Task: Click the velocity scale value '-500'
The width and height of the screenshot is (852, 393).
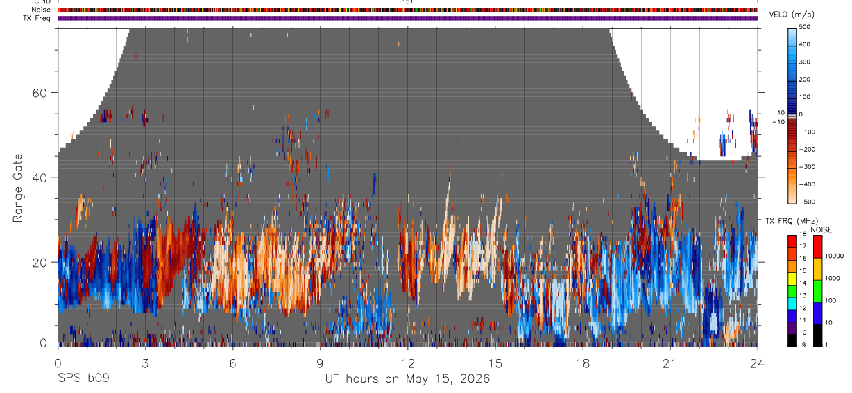Action: 807,202
